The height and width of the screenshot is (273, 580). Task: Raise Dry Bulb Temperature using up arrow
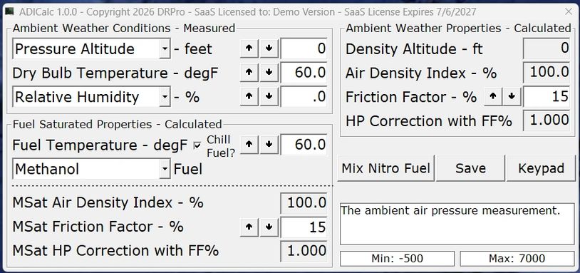(x=249, y=73)
